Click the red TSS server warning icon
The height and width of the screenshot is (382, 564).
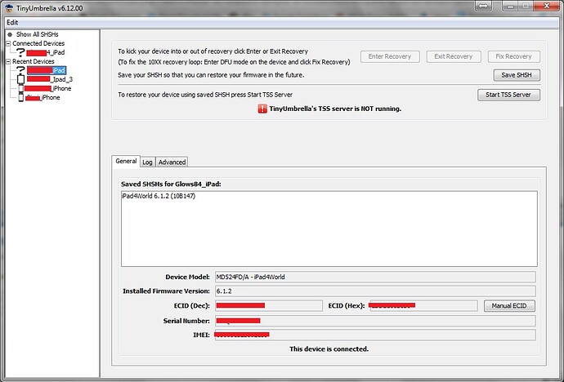pos(251,109)
